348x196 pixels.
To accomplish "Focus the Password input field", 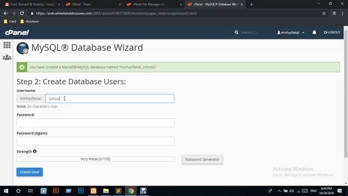I will [x=96, y=122].
